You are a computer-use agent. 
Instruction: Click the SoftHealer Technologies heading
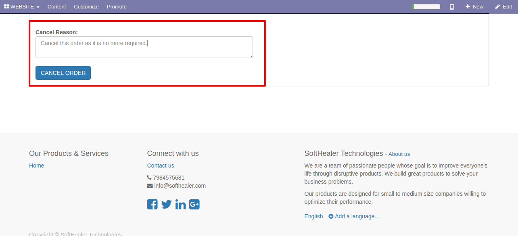pyautogui.click(x=344, y=153)
